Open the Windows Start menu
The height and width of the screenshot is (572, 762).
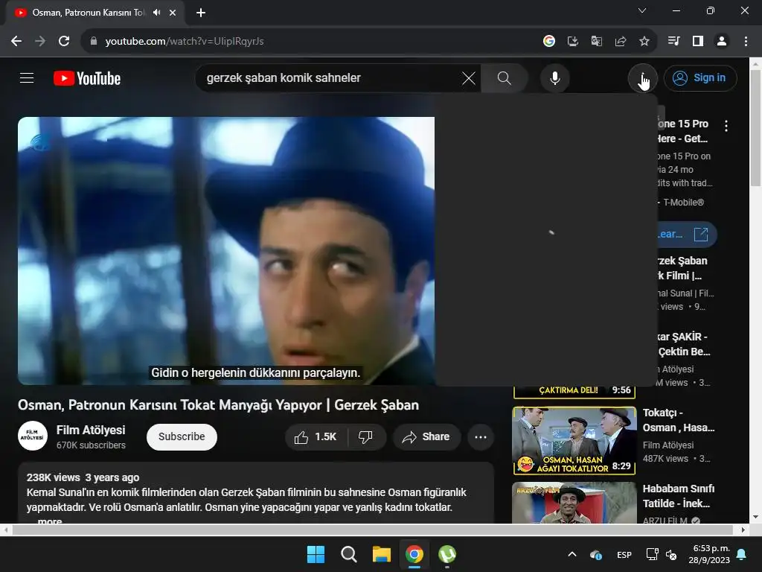pos(316,554)
